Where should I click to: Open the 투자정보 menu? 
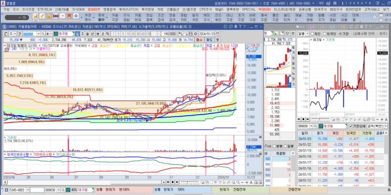pyautogui.click(x=148, y=10)
